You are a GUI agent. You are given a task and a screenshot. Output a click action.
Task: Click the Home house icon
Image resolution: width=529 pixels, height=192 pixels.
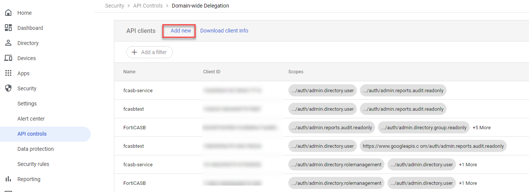[8, 13]
